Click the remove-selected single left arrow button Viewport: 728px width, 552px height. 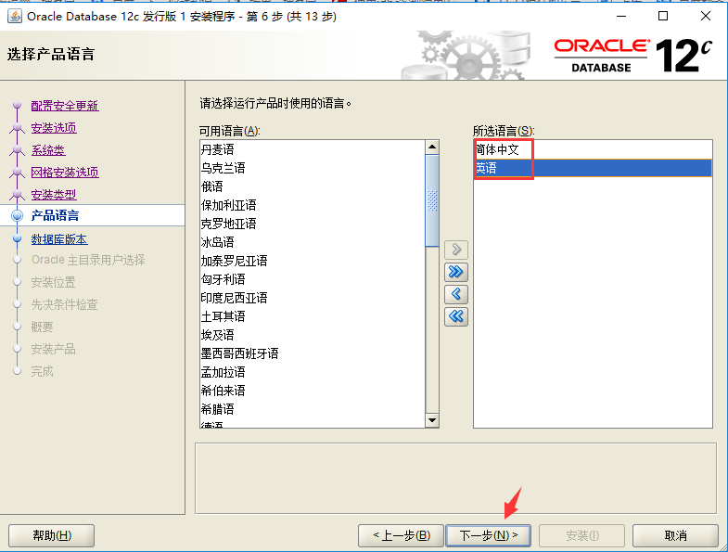(456, 294)
